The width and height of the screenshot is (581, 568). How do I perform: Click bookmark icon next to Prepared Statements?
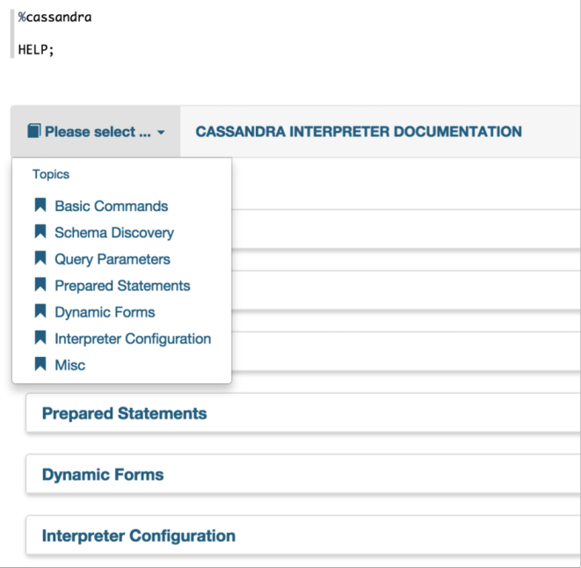(x=40, y=285)
